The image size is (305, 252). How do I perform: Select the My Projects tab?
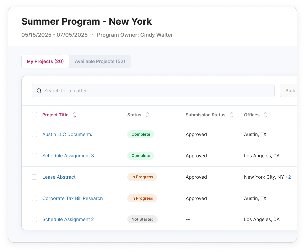click(x=45, y=61)
